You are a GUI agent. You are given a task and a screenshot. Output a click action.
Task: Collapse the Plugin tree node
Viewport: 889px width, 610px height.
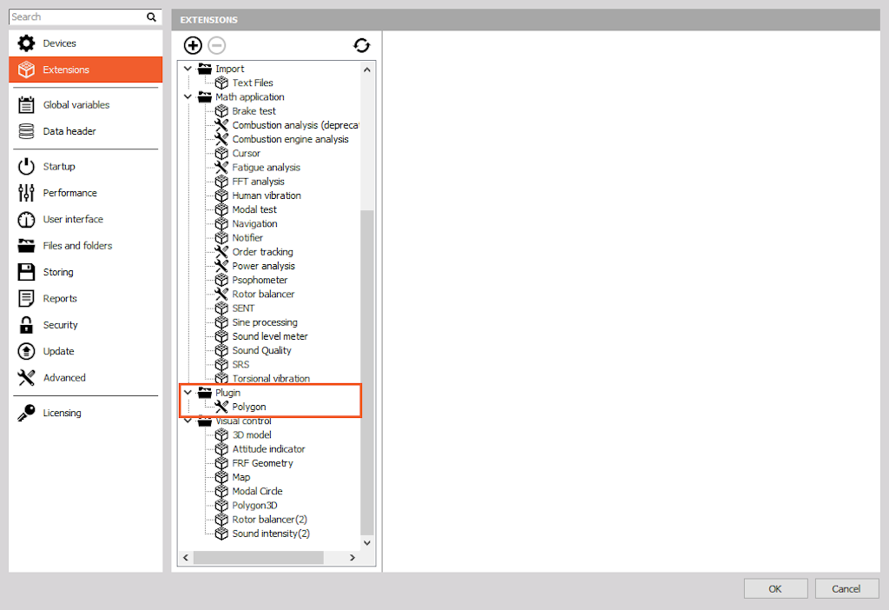188,393
